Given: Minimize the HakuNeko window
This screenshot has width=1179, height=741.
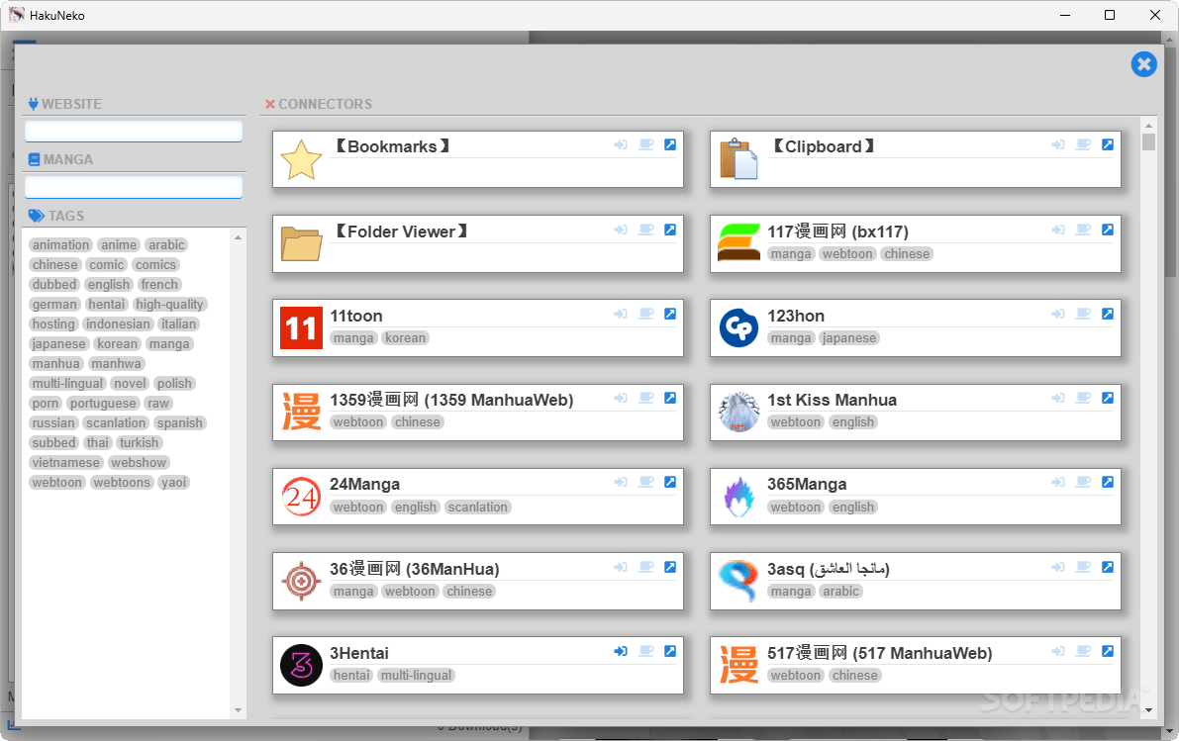Looking at the screenshot, I should pos(1065,15).
